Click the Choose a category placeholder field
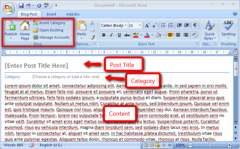The height and width of the screenshot is (149, 240). [66, 77]
